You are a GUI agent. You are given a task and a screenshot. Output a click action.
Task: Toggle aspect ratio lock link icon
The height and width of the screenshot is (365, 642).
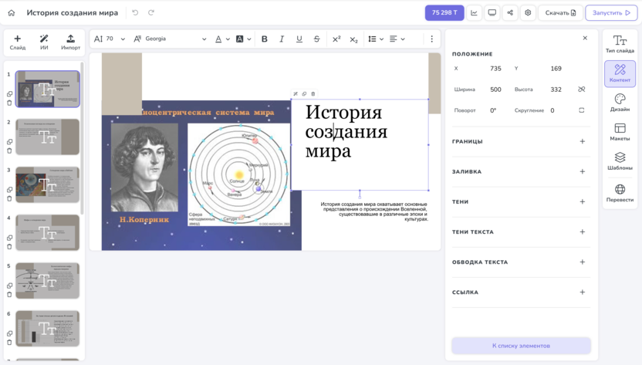pyautogui.click(x=581, y=90)
